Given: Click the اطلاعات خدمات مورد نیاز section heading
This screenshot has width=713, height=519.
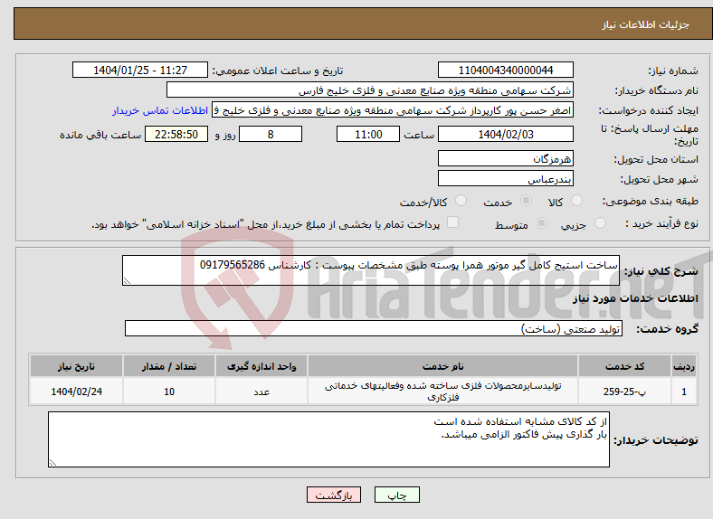Looking at the screenshot, I should pyautogui.click(x=635, y=298).
